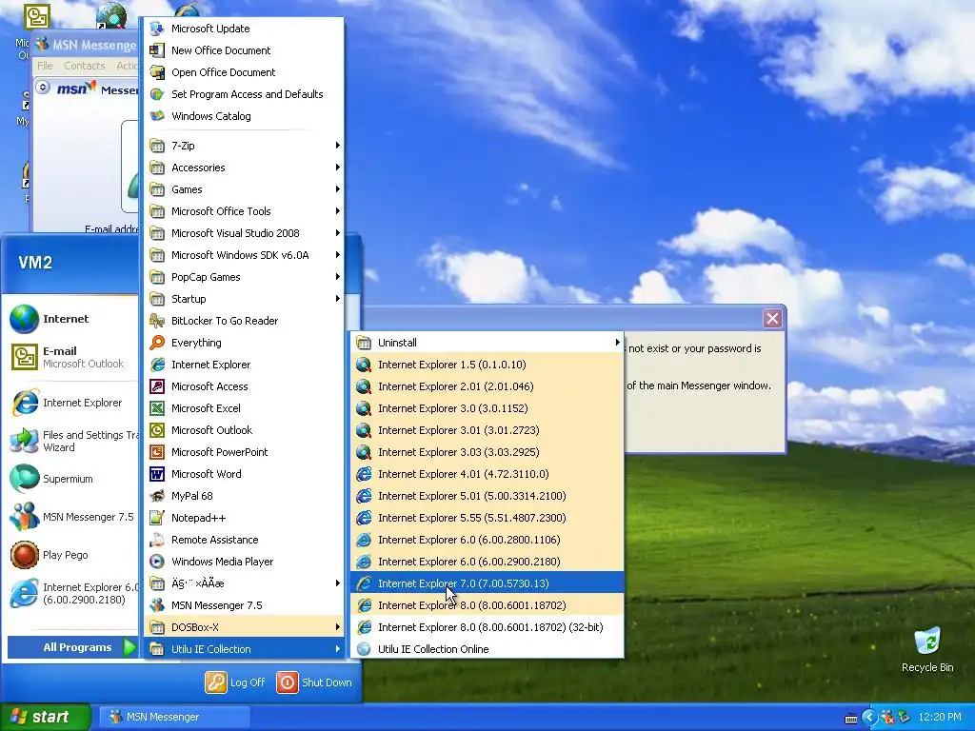
Task: Expand Microsoft Windows SDK v6.0A folder
Action: (245, 255)
